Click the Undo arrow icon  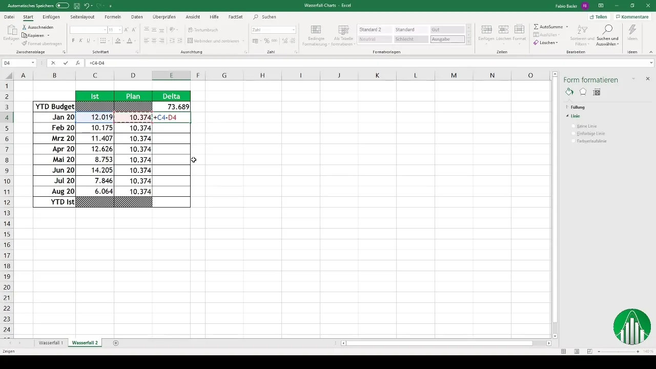pos(87,5)
